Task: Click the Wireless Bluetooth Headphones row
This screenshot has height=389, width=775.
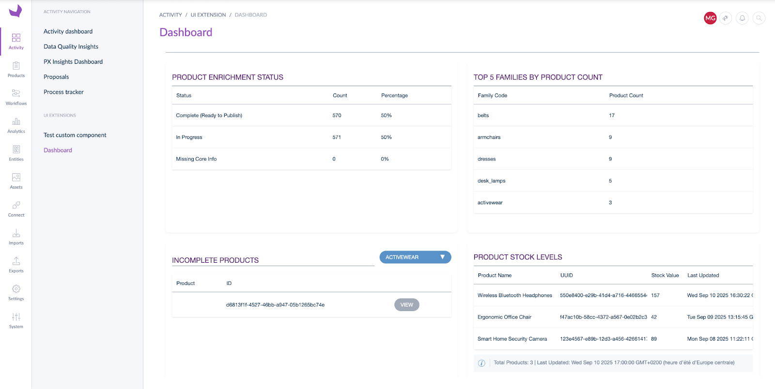Action: click(515, 296)
